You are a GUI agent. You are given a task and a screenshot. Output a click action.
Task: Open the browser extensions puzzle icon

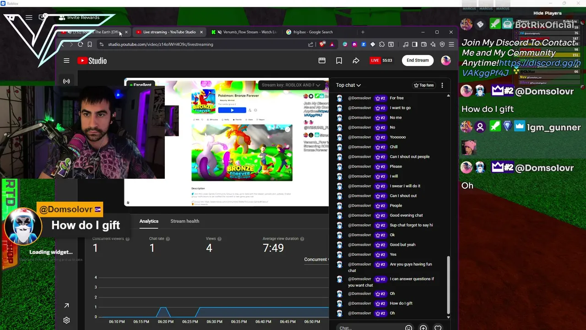[x=382, y=44]
